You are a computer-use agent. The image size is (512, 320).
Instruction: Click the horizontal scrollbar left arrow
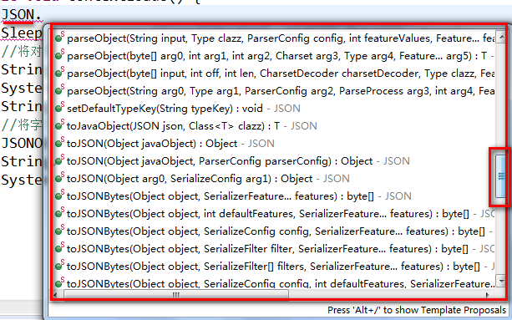pos(55,295)
